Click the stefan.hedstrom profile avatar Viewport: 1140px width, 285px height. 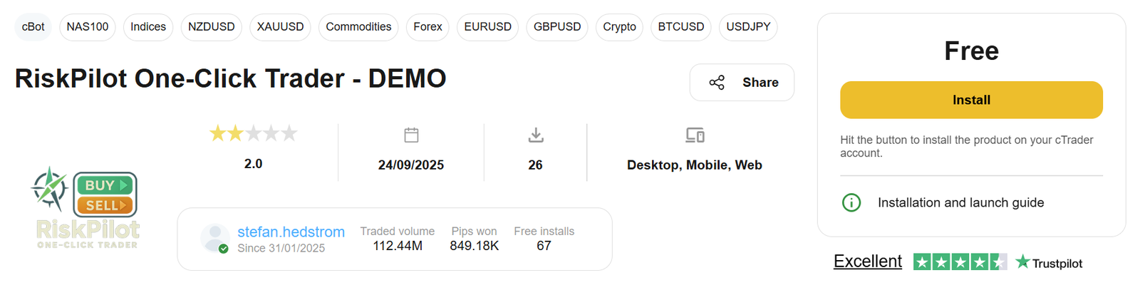(214, 238)
